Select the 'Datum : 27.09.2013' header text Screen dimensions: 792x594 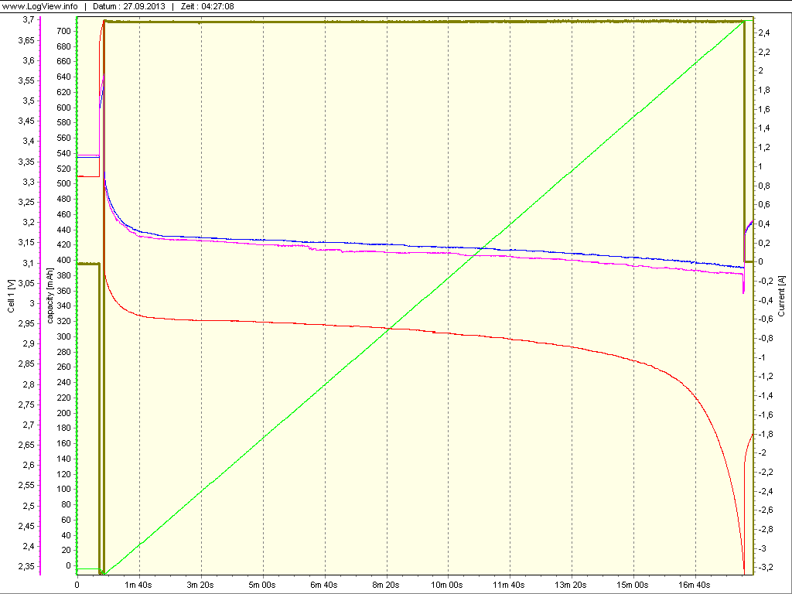(128, 6)
